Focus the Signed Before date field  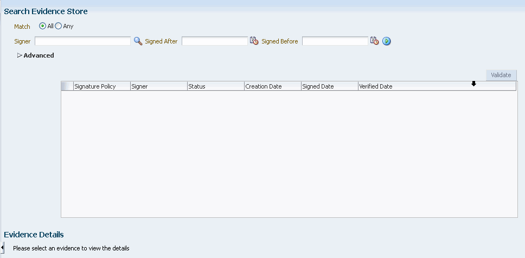point(335,41)
